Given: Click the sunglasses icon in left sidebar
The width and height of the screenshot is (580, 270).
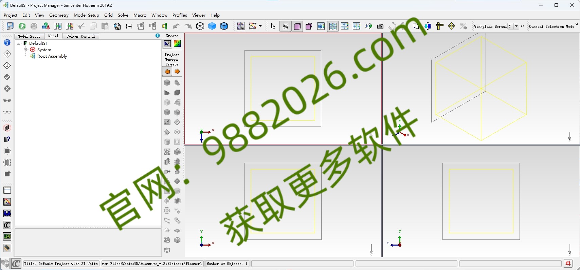Looking at the screenshot, I should 7,100.
